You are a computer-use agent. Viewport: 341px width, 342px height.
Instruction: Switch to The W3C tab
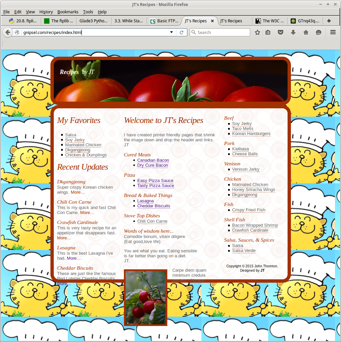[x=270, y=21]
